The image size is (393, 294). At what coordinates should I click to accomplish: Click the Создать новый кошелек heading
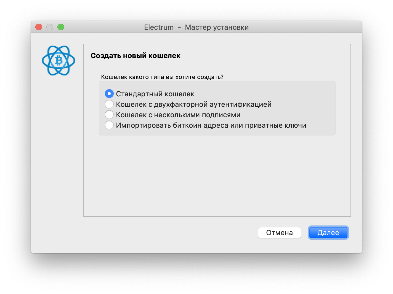[136, 56]
